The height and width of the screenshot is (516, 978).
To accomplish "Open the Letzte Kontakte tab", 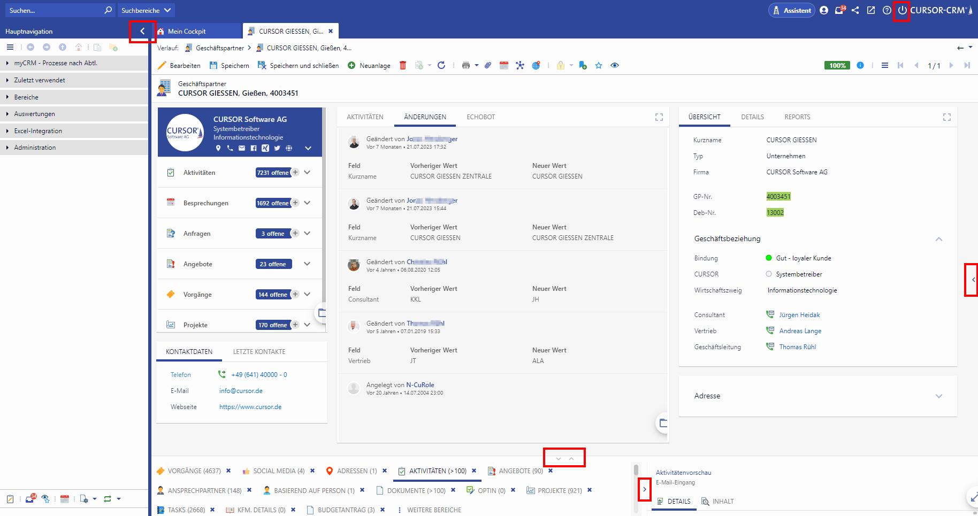I will click(259, 352).
